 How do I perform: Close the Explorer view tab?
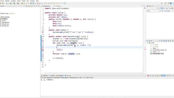pos(6,6)
